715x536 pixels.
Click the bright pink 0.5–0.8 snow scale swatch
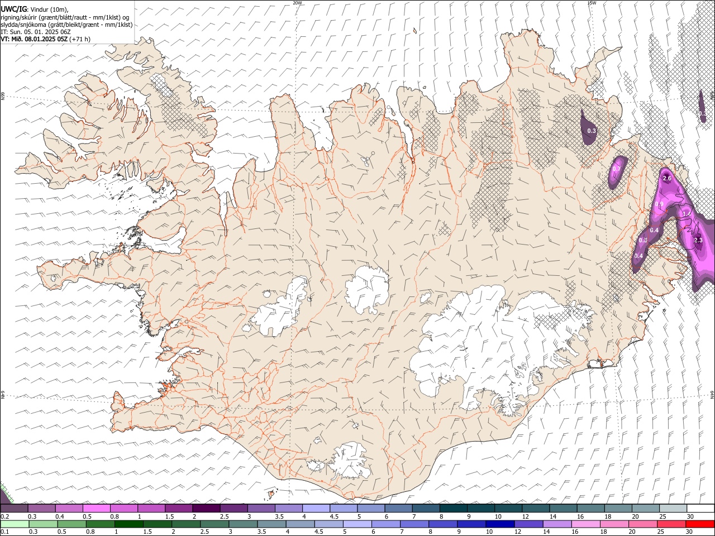click(x=97, y=508)
